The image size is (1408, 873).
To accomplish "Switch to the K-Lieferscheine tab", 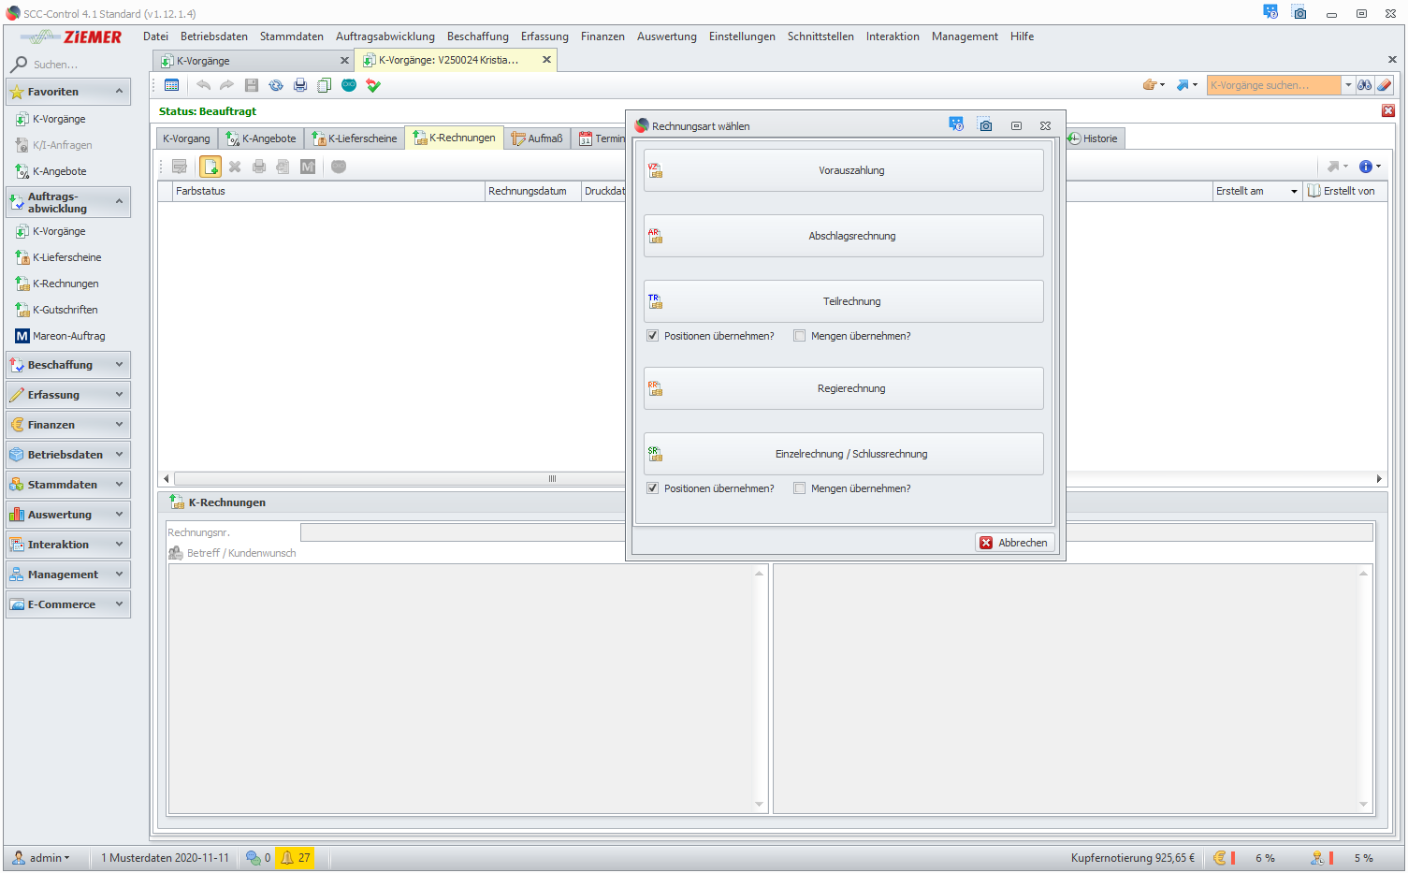I will [355, 138].
